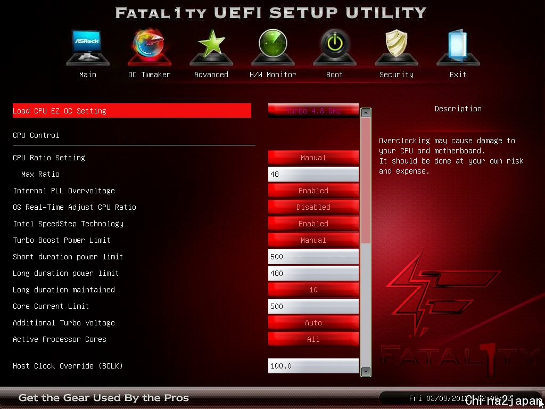This screenshot has width=545, height=409.
Task: Open Long duration maintained value selector
Action: pyautogui.click(x=313, y=290)
